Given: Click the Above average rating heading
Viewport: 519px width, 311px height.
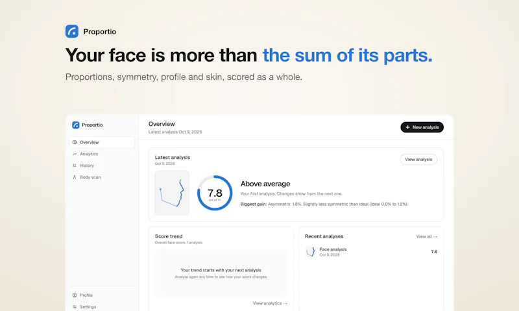Looking at the screenshot, I should [265, 184].
